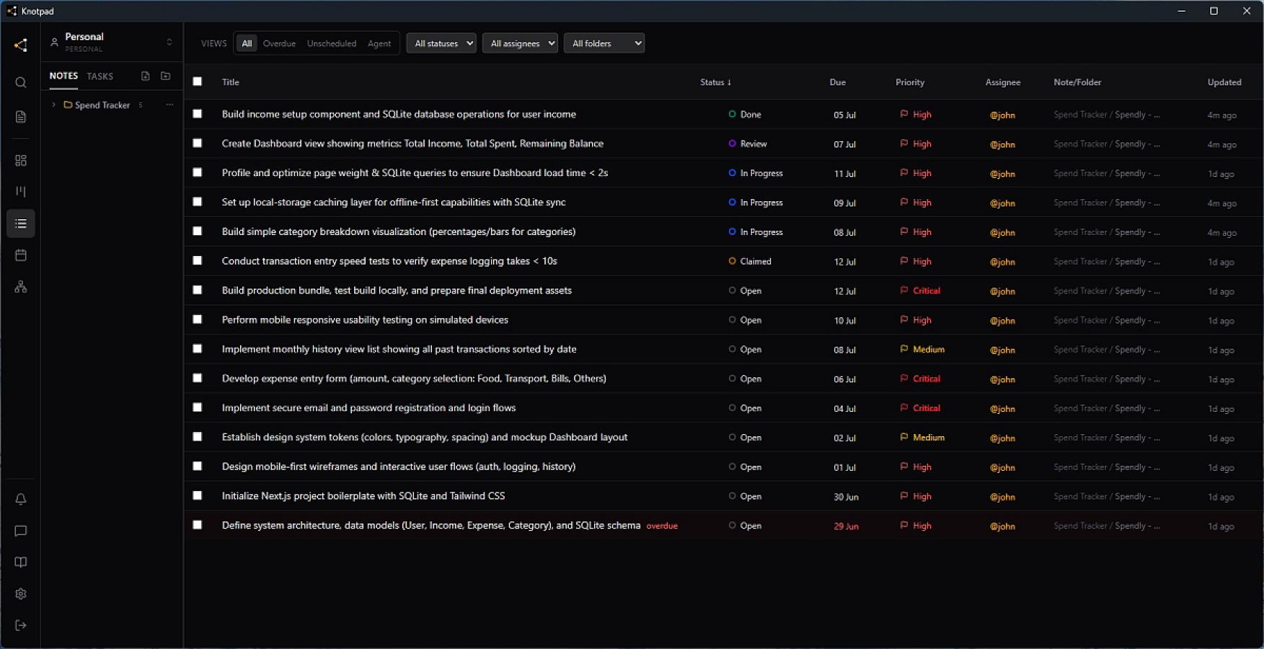
Task: Click Medium priority flag on monthly history task
Action: [x=904, y=349]
